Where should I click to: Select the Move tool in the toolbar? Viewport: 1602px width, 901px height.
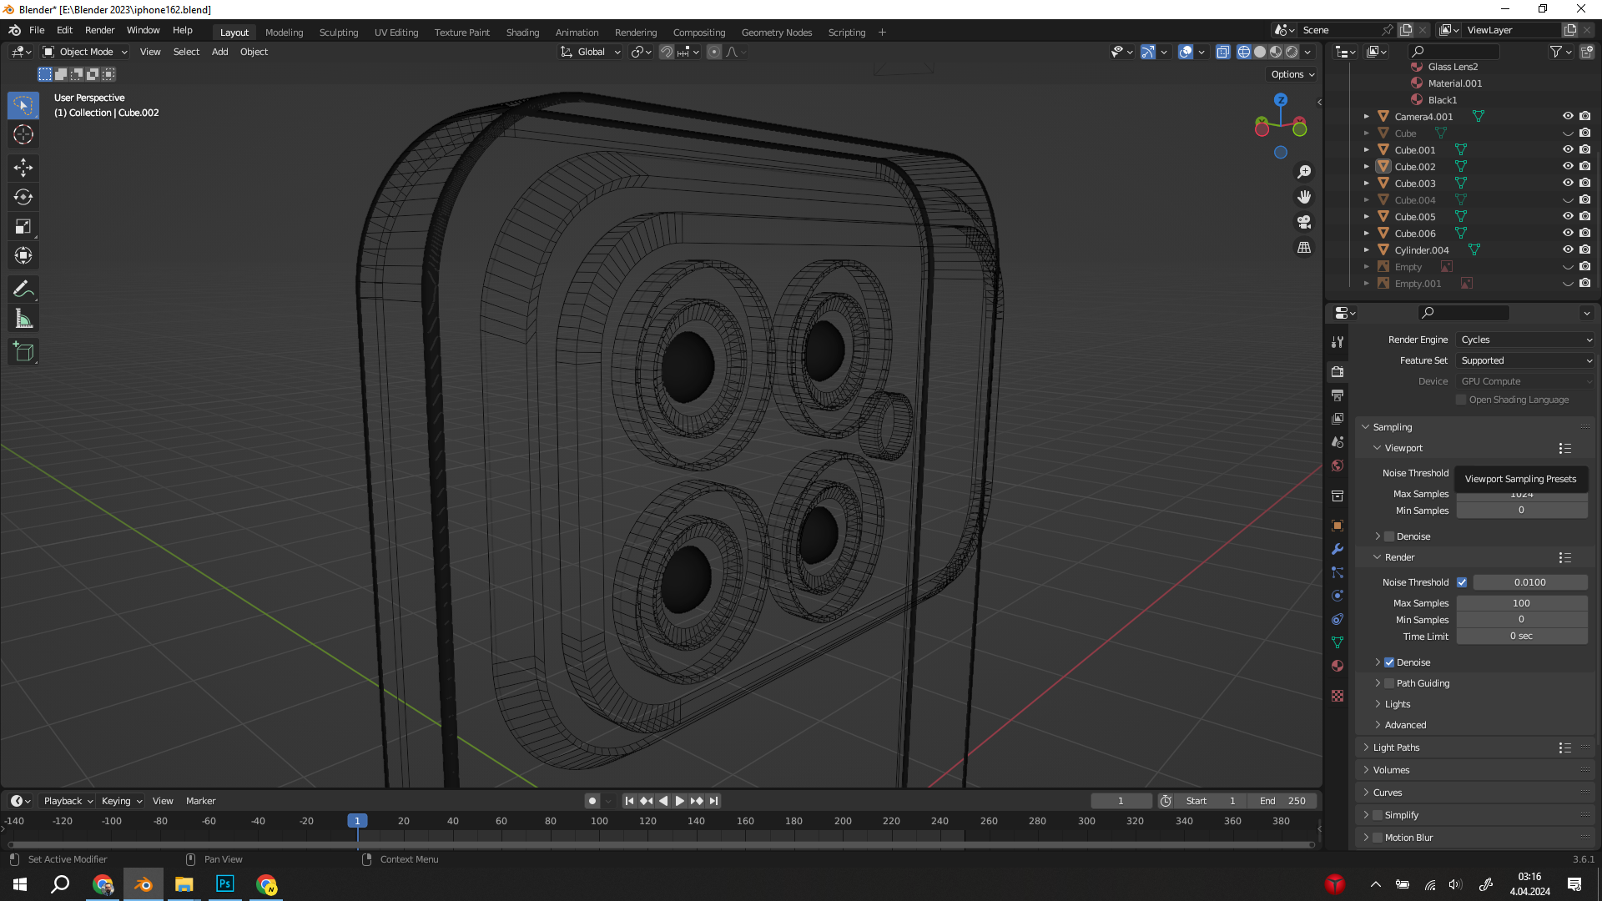pyautogui.click(x=23, y=168)
